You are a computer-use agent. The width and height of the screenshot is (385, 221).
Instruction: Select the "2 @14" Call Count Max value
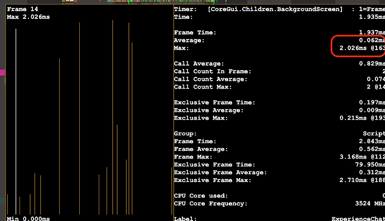377,87
